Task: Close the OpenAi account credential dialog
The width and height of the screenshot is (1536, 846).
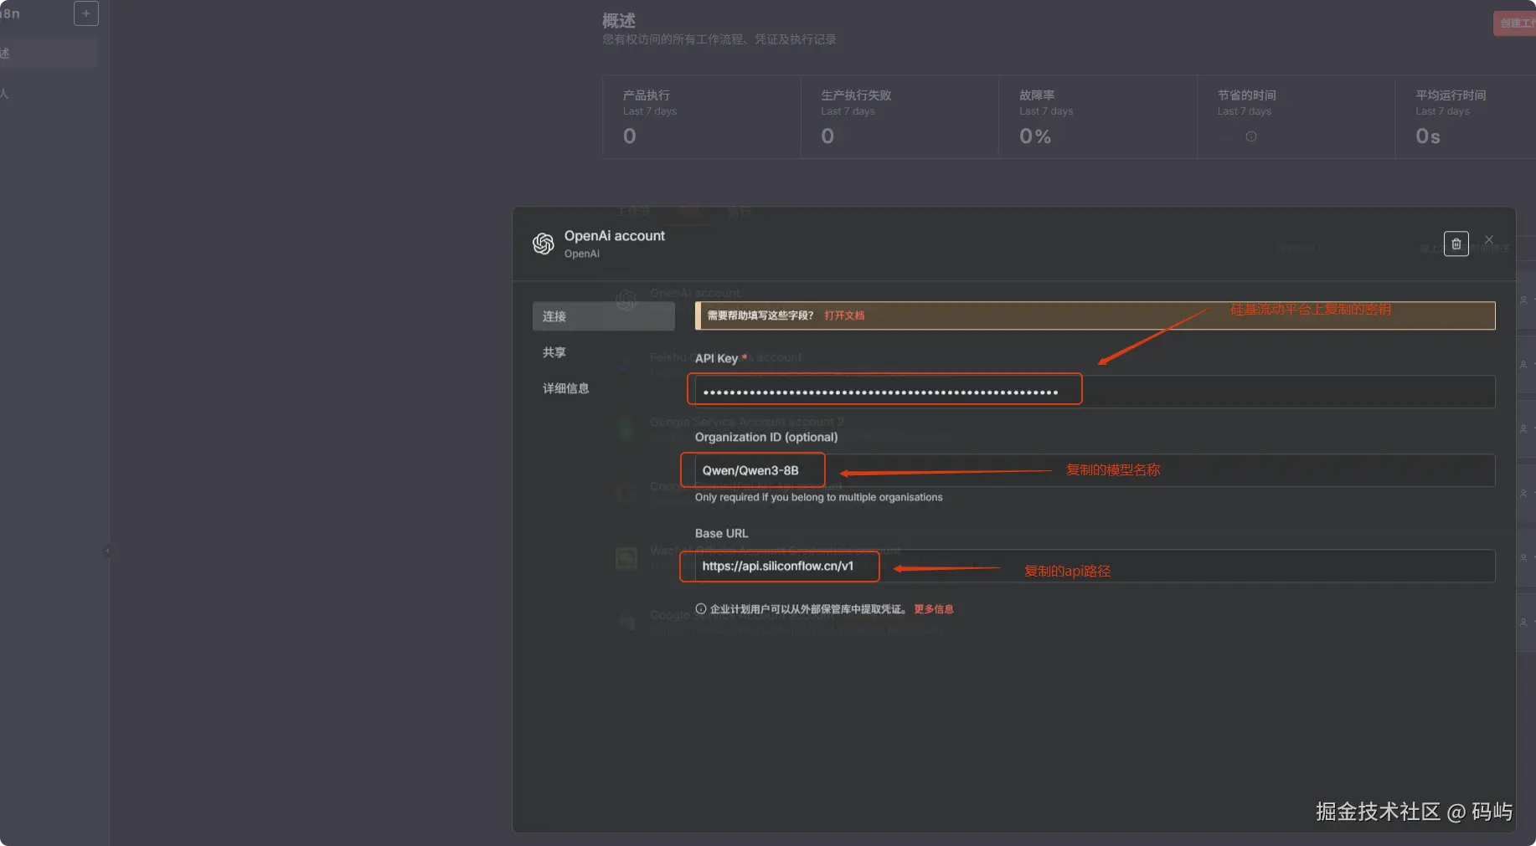Action: [1489, 239]
